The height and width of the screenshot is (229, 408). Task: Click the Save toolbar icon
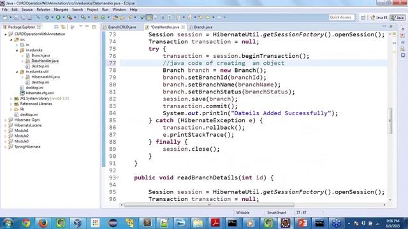[16, 17]
